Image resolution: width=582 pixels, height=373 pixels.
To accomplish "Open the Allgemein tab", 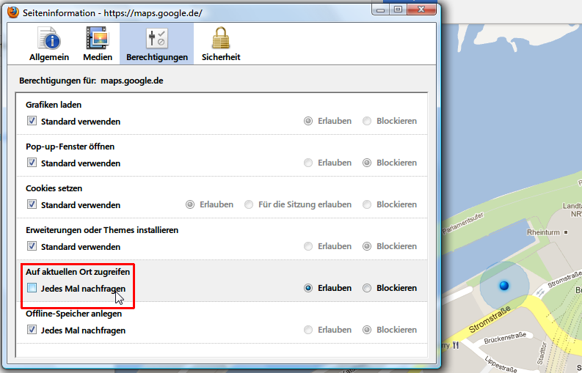I will 49,44.
